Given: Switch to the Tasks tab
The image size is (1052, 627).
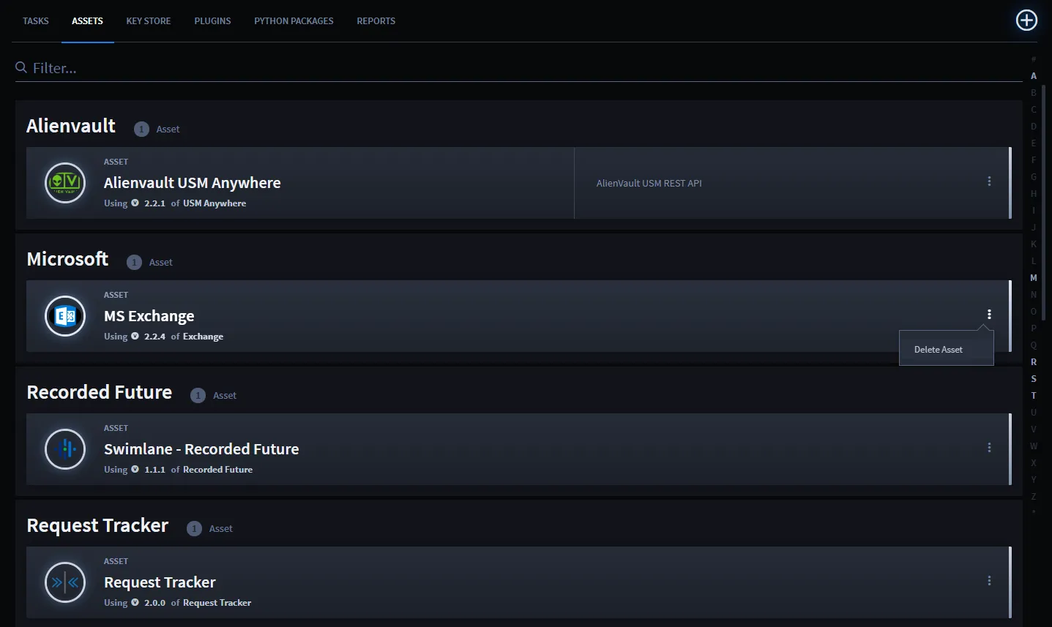Looking at the screenshot, I should (x=36, y=21).
